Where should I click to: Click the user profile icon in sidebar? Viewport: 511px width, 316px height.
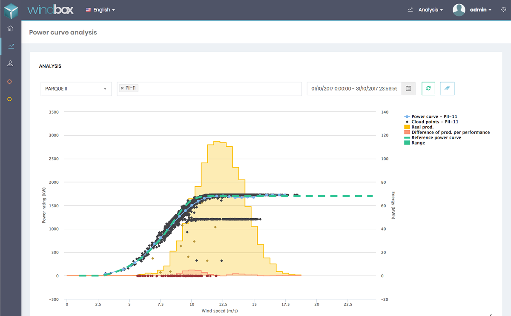[x=10, y=63]
